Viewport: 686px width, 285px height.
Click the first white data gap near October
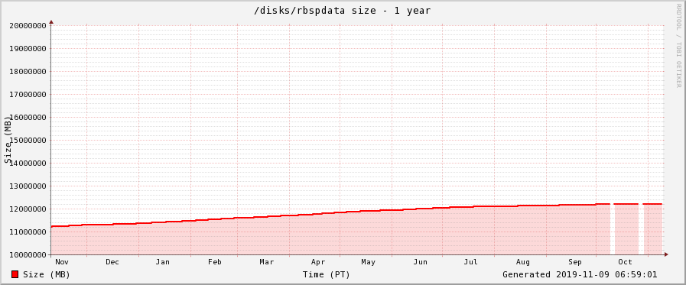click(x=613, y=229)
